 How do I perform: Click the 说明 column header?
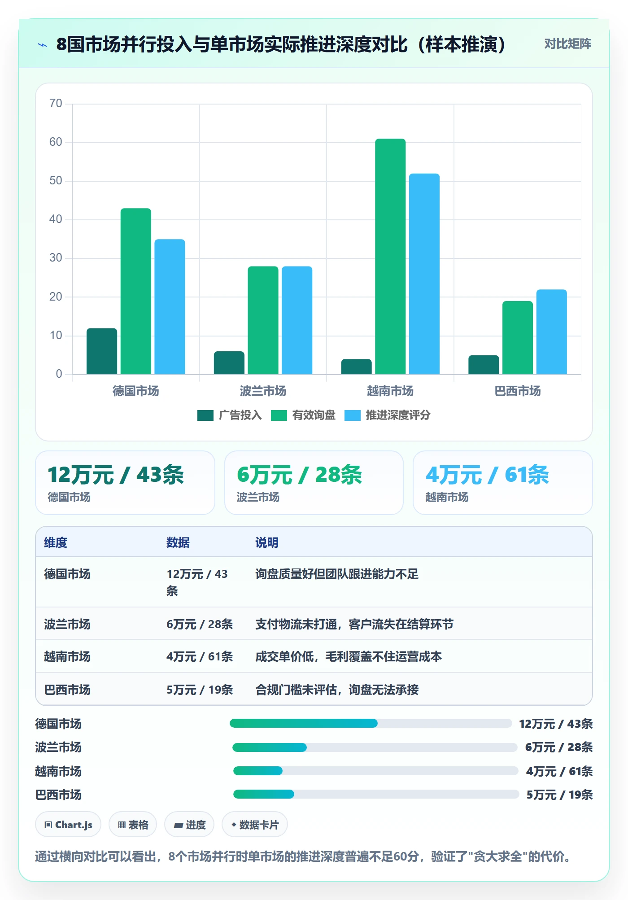pos(267,542)
